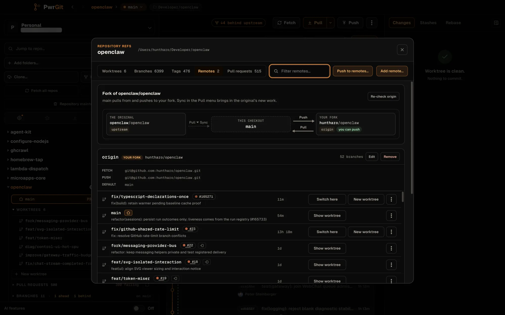Show worktree for fork/messaging-provider-bus
This screenshot has height=315, width=505.
tap(327, 248)
